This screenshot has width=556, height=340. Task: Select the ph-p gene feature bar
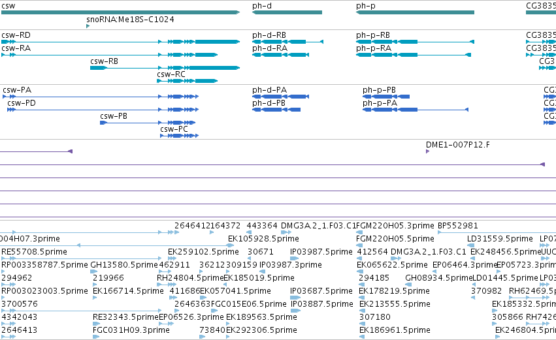tap(416, 12)
